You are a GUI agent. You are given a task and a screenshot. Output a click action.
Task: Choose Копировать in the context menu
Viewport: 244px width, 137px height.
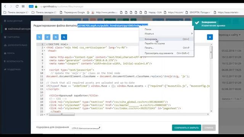167,39
